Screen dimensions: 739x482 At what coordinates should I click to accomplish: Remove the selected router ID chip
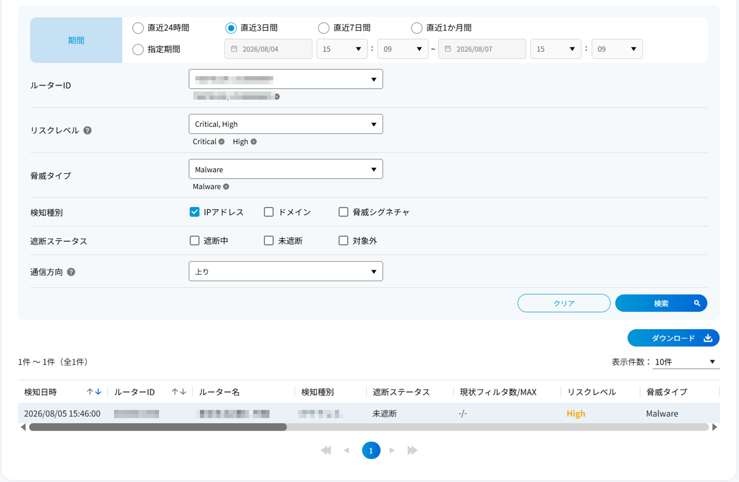coord(277,97)
